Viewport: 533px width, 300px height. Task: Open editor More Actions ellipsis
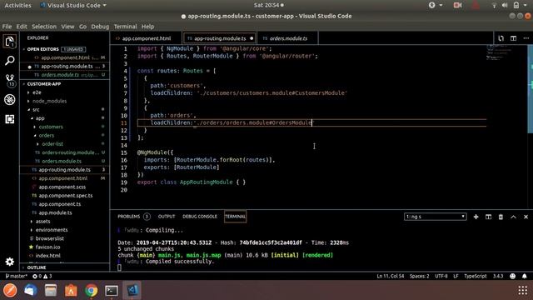click(526, 38)
